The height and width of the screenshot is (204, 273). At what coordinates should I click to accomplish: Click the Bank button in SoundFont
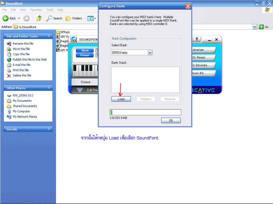85,50
